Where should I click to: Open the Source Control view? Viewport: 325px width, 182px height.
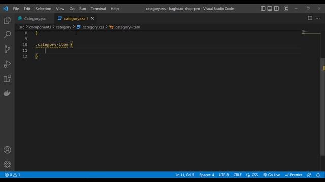[x=7, y=50]
